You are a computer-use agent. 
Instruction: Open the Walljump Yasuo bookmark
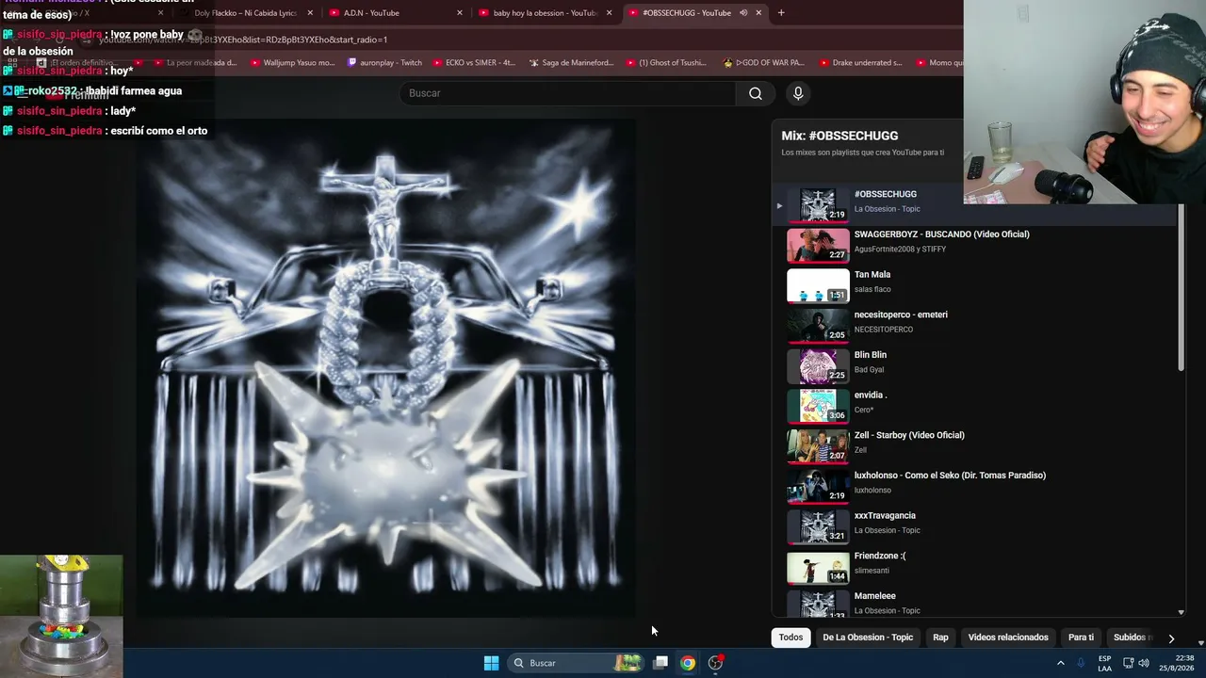tap(292, 63)
